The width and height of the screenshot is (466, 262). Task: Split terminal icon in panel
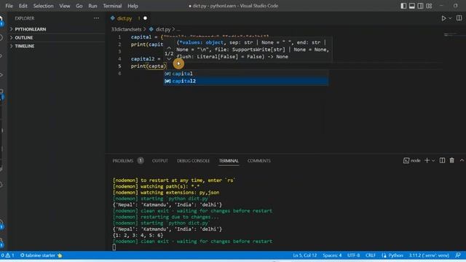(442, 160)
